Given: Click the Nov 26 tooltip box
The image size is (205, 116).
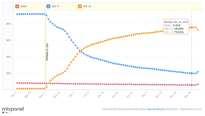Looking at the screenshot, I should (176, 27).
